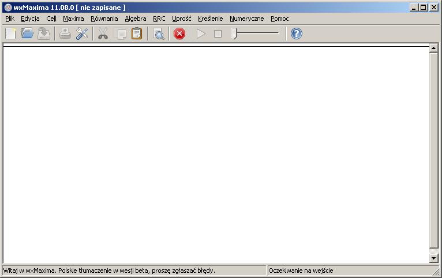Click the wxMaxima title bar icon
Viewport: 442px width, 278px height.
point(8,8)
